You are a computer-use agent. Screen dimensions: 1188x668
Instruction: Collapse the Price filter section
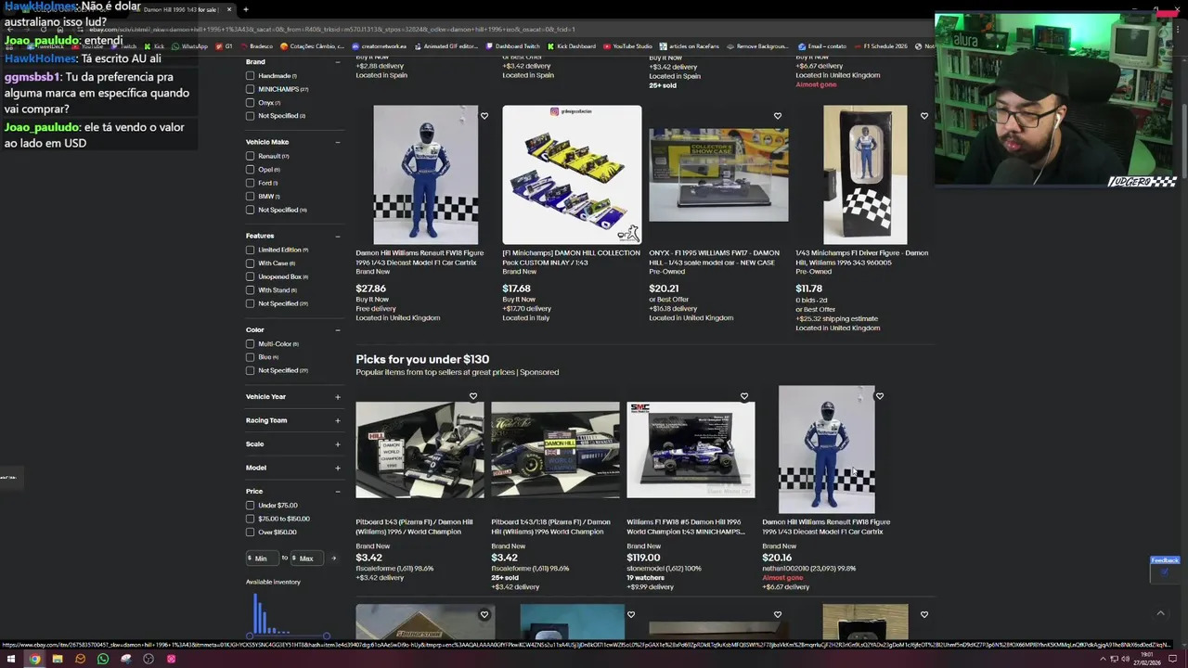pos(337,492)
